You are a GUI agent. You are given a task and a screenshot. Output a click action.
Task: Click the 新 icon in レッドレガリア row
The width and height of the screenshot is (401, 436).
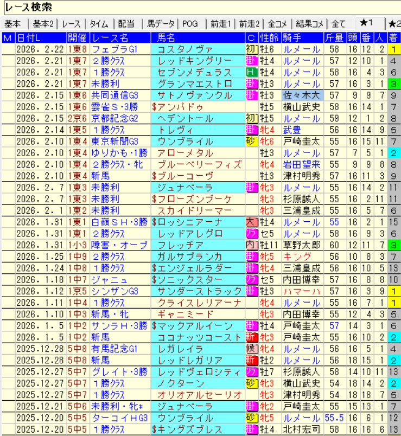tap(252, 361)
